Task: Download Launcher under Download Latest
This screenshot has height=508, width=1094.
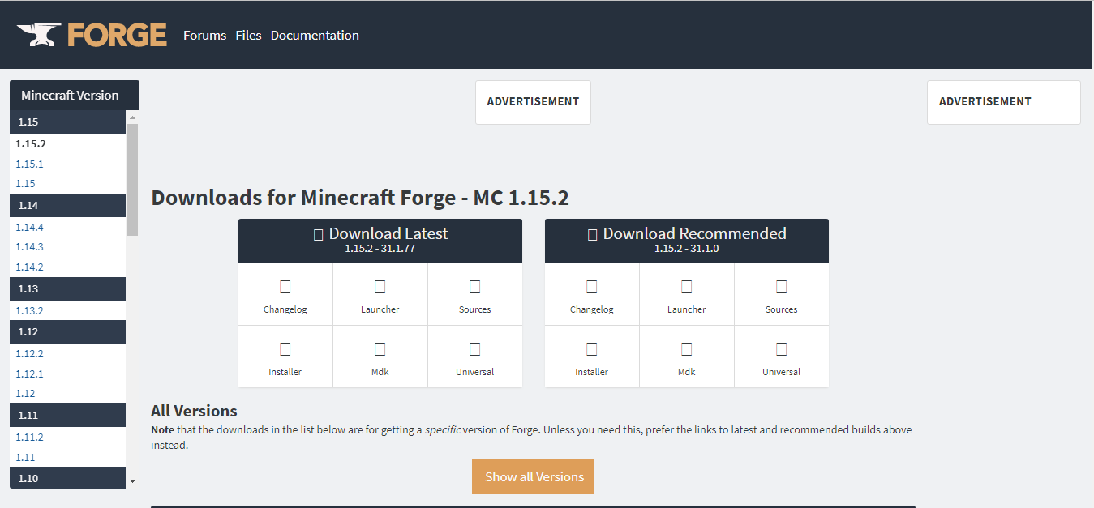Action: (380, 295)
